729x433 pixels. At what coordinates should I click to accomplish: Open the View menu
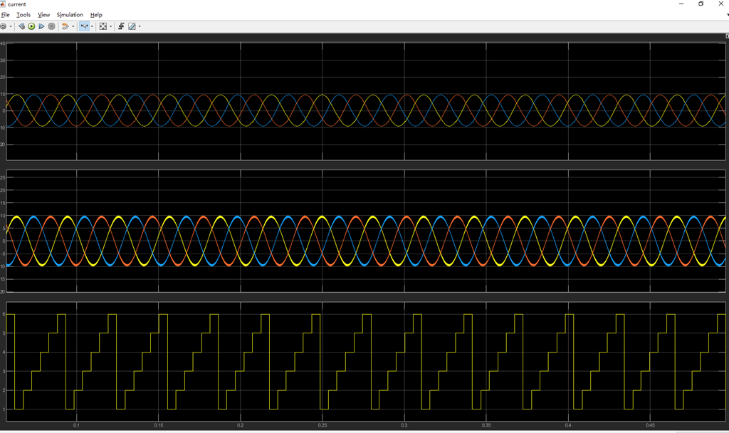click(43, 15)
